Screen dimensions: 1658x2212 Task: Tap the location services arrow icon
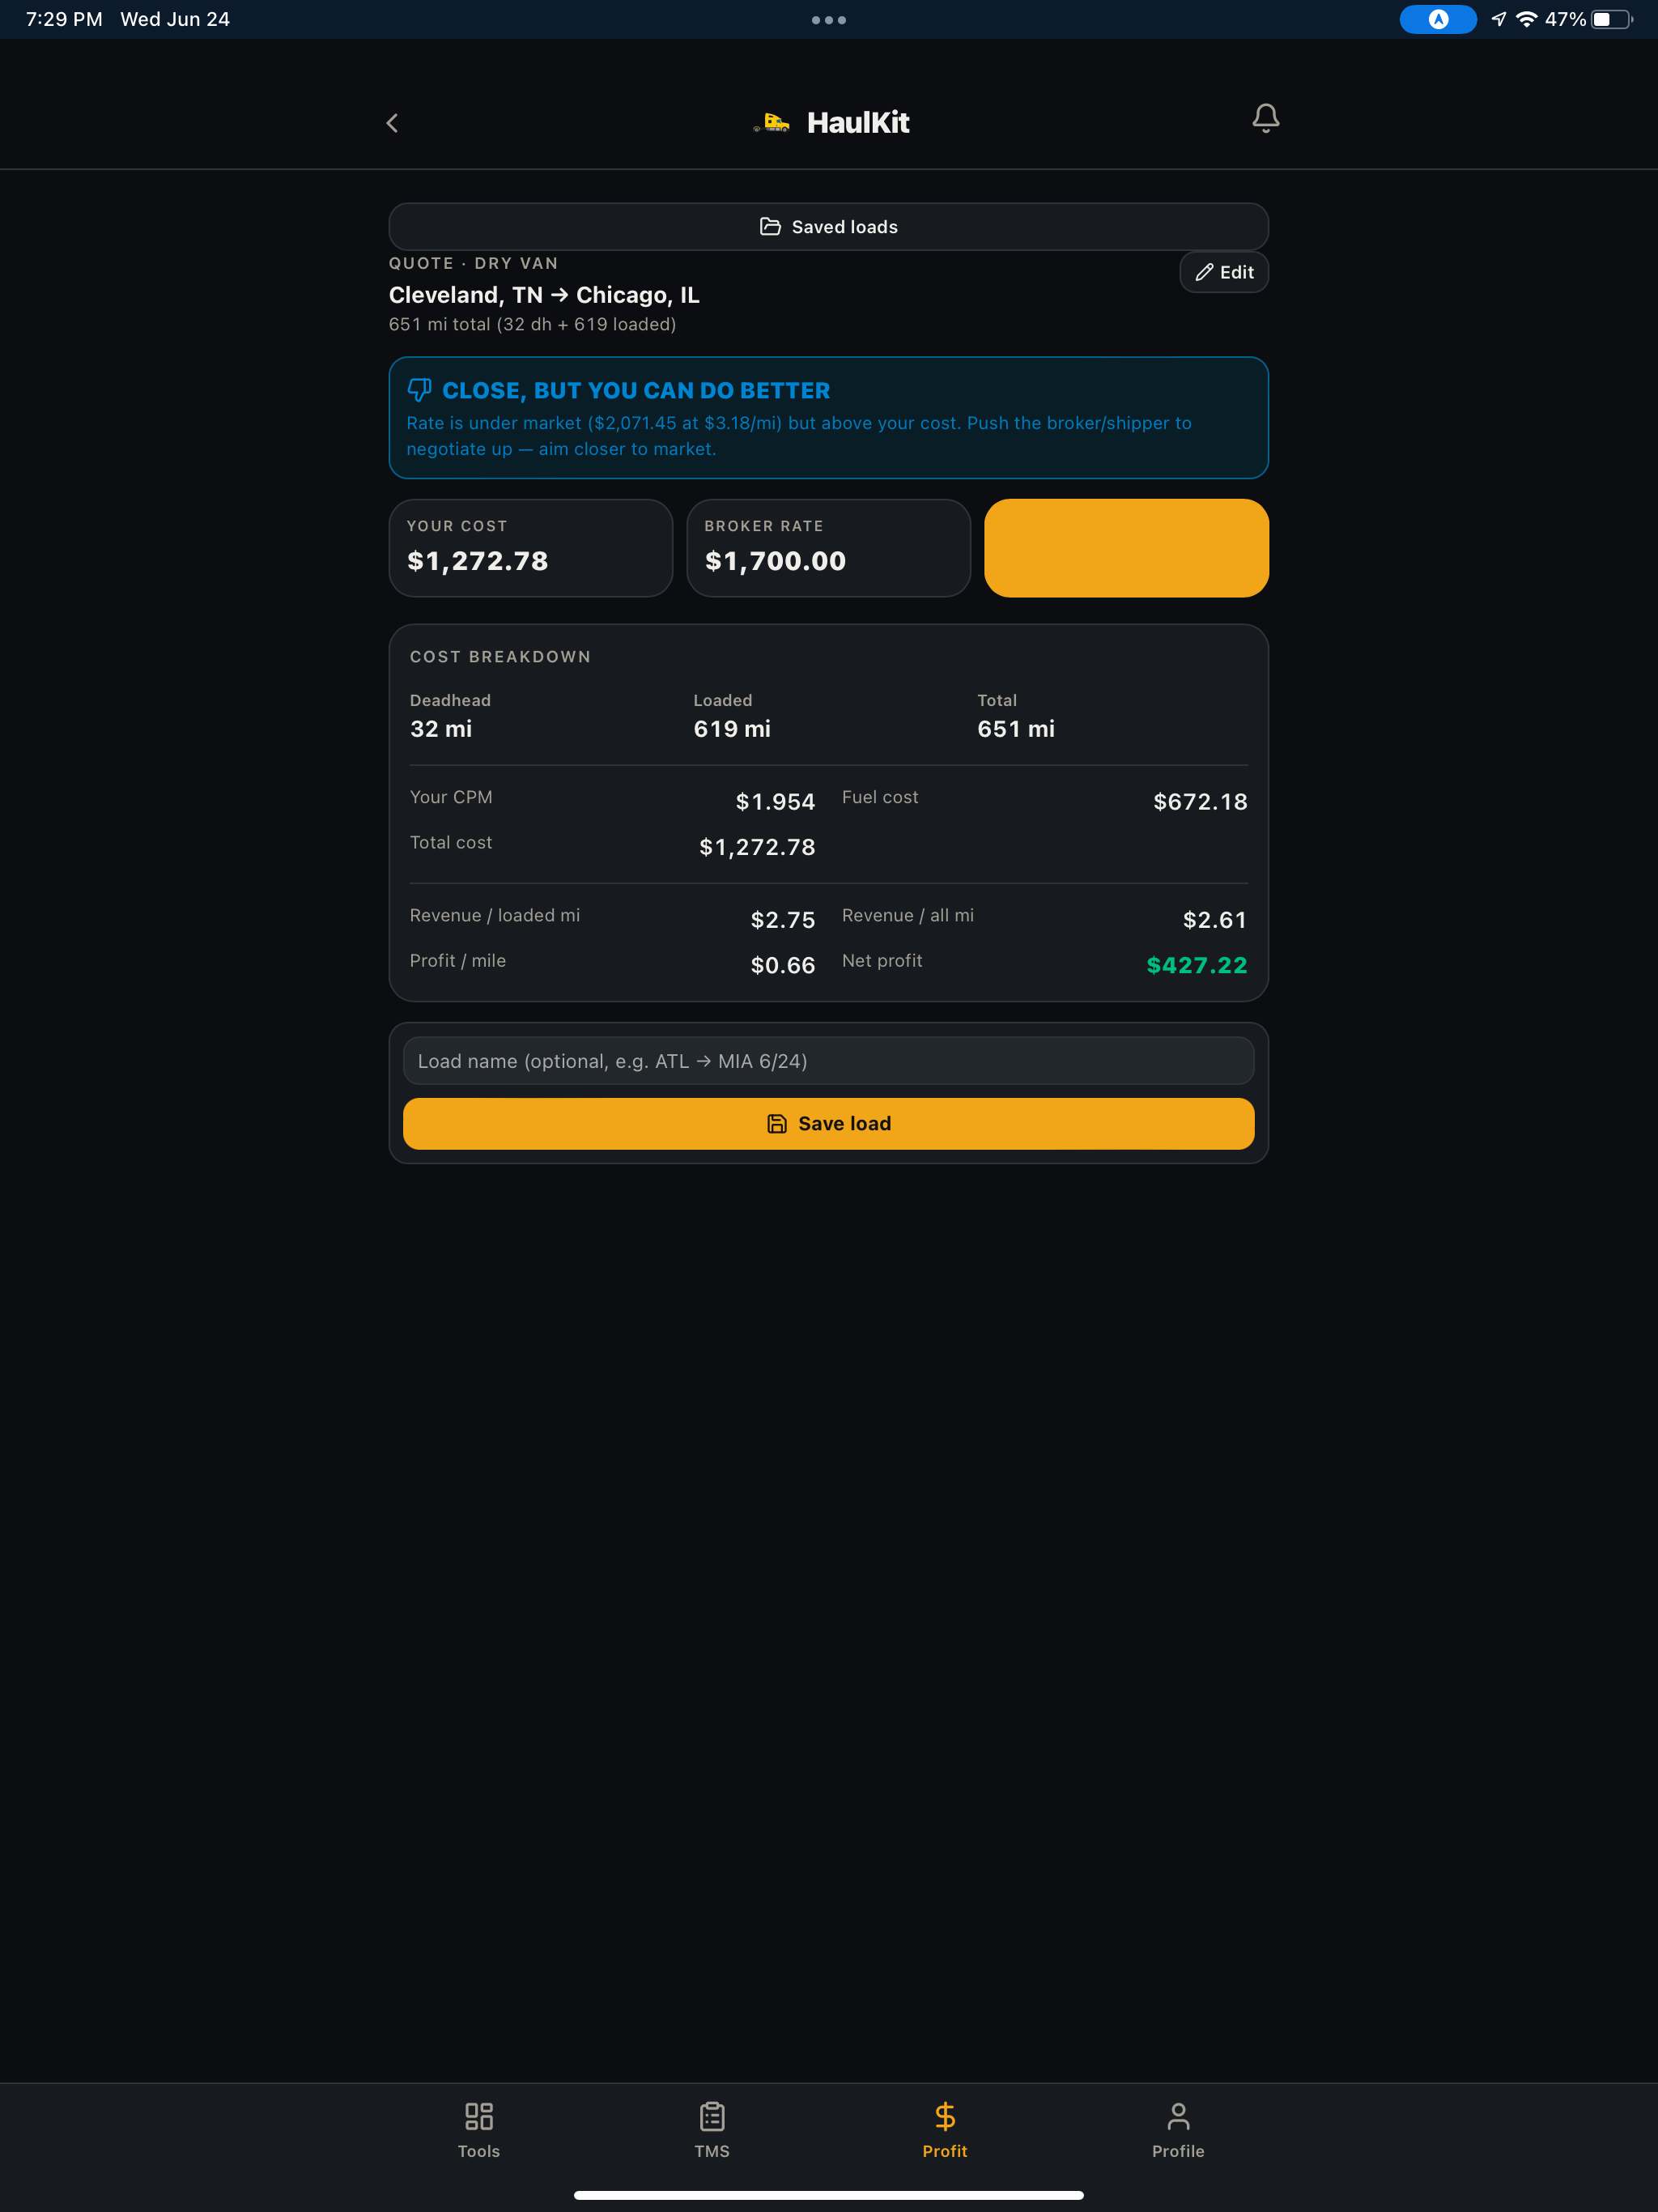coord(1498,19)
